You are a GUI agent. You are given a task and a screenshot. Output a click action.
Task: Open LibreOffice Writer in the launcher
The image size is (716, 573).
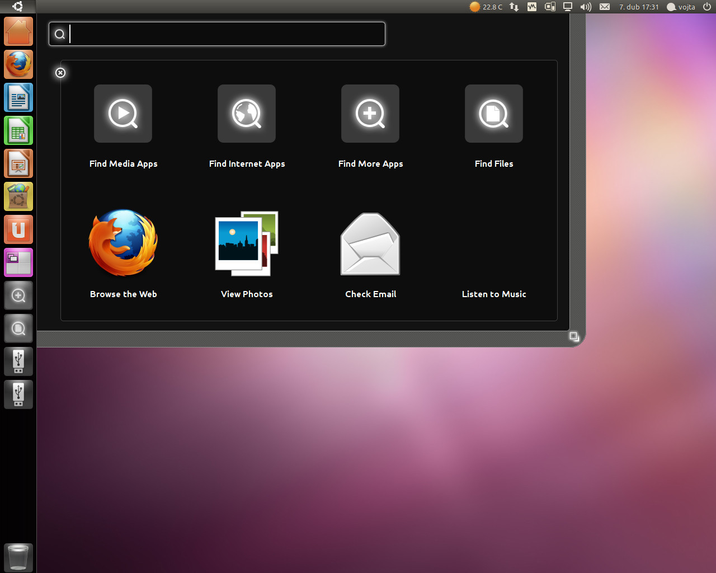click(18, 97)
